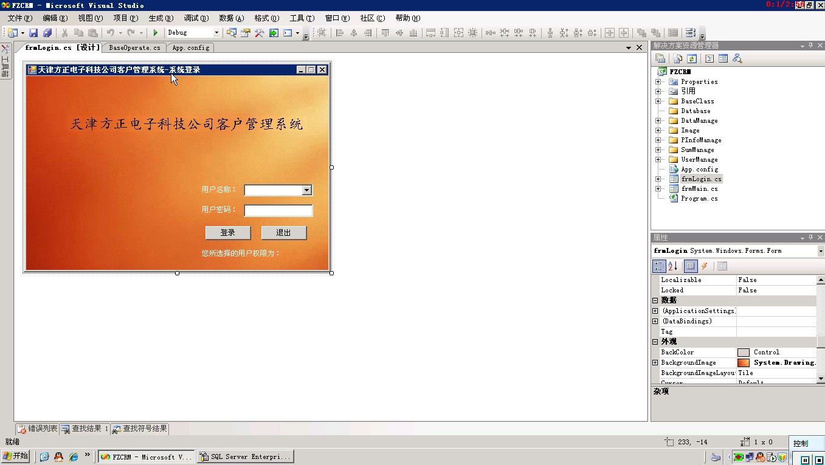Open object selector dropdown in Properties
825x465 pixels.
coord(821,251)
